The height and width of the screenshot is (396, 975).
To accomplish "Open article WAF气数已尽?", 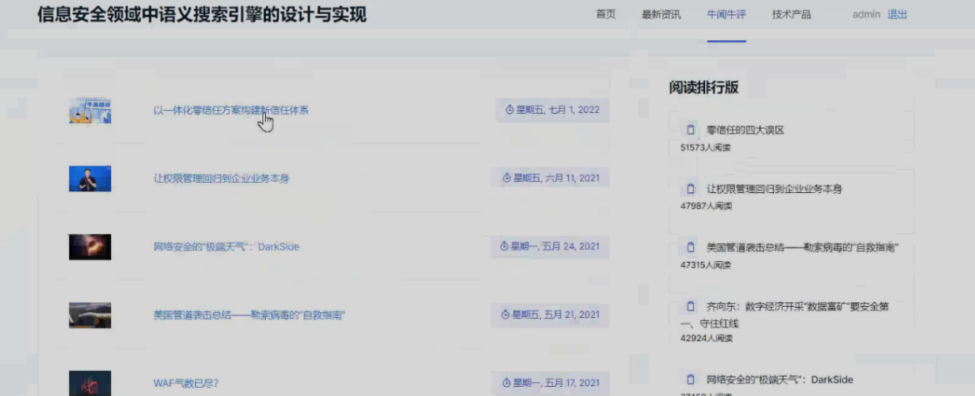I will (186, 384).
